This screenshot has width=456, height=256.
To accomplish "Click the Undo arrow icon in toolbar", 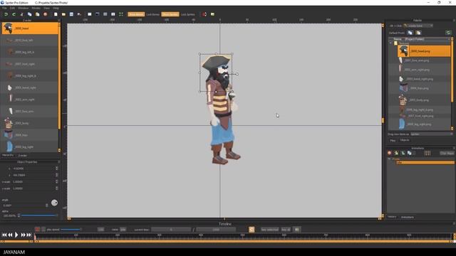I will (6, 14).
